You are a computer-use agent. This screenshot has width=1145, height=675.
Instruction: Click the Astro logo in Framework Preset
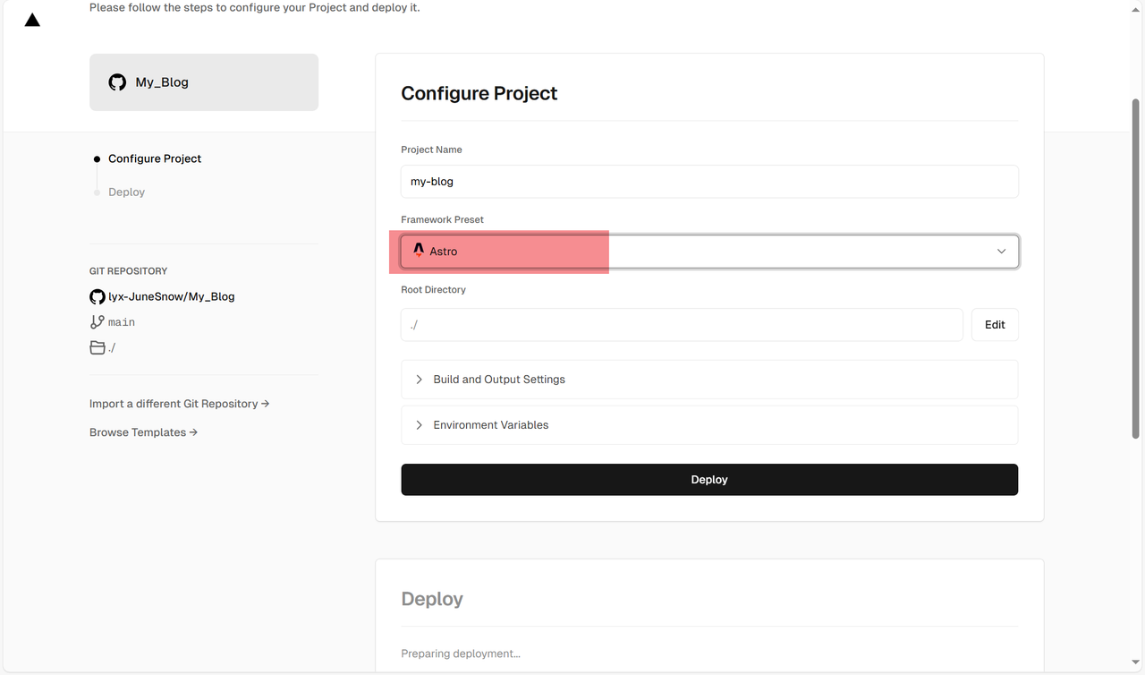click(419, 251)
